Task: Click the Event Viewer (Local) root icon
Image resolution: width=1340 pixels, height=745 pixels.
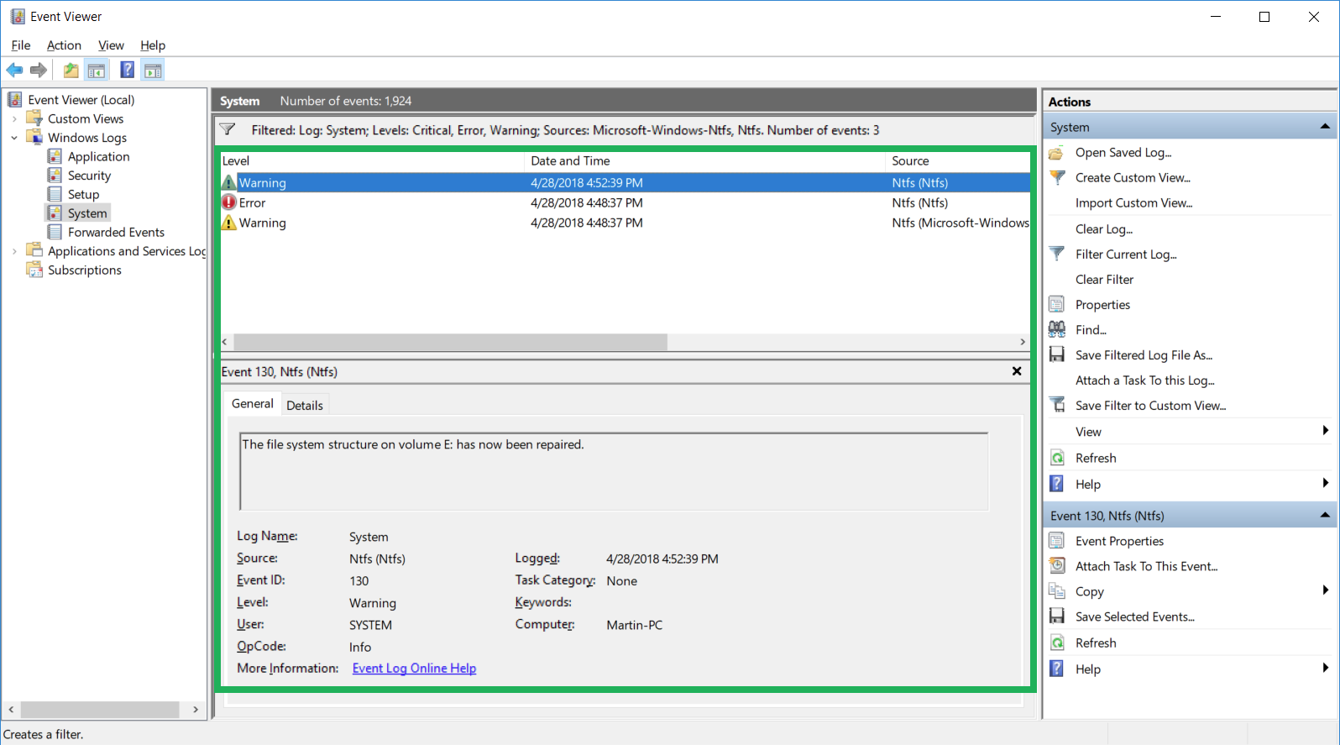Action: (x=15, y=99)
